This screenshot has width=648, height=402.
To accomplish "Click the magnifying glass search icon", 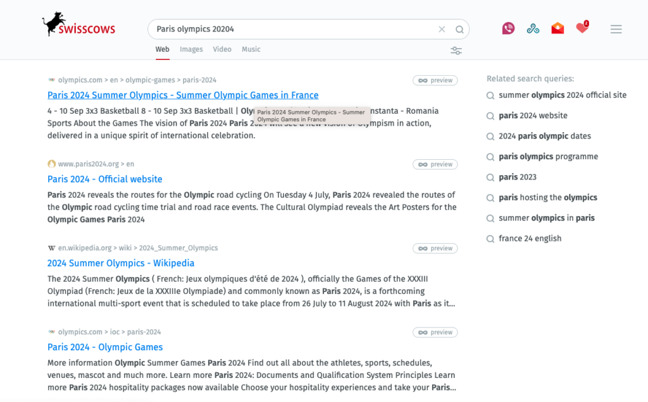I will point(459,29).
